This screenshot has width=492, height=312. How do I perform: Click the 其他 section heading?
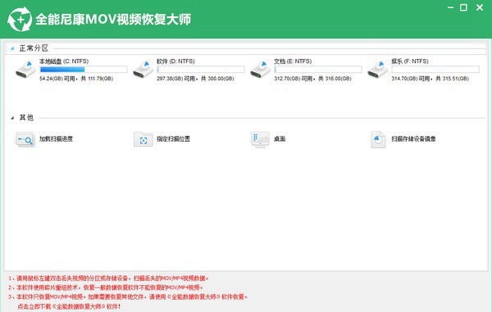pyautogui.click(x=26, y=118)
